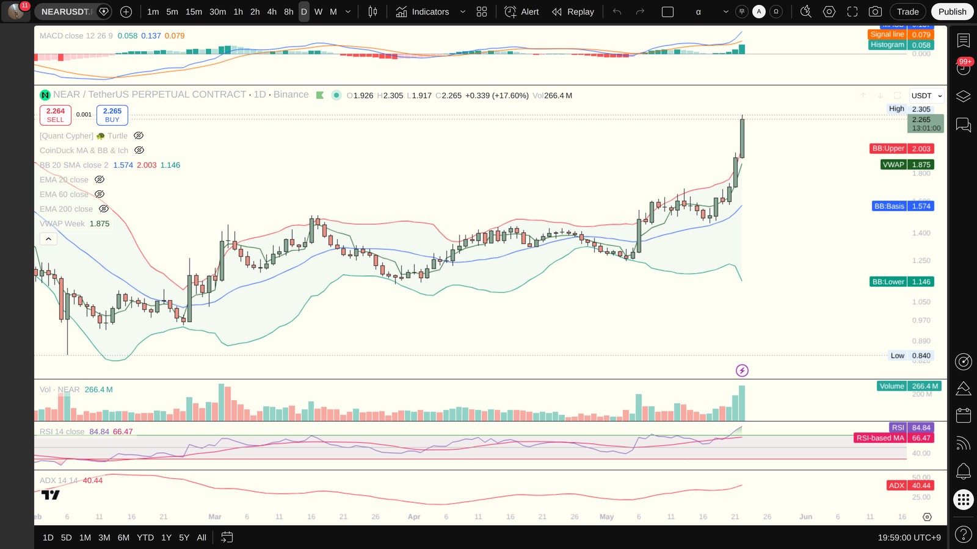The width and height of the screenshot is (977, 549).
Task: Open the target circle icon in sidebar
Action: [x=963, y=362]
